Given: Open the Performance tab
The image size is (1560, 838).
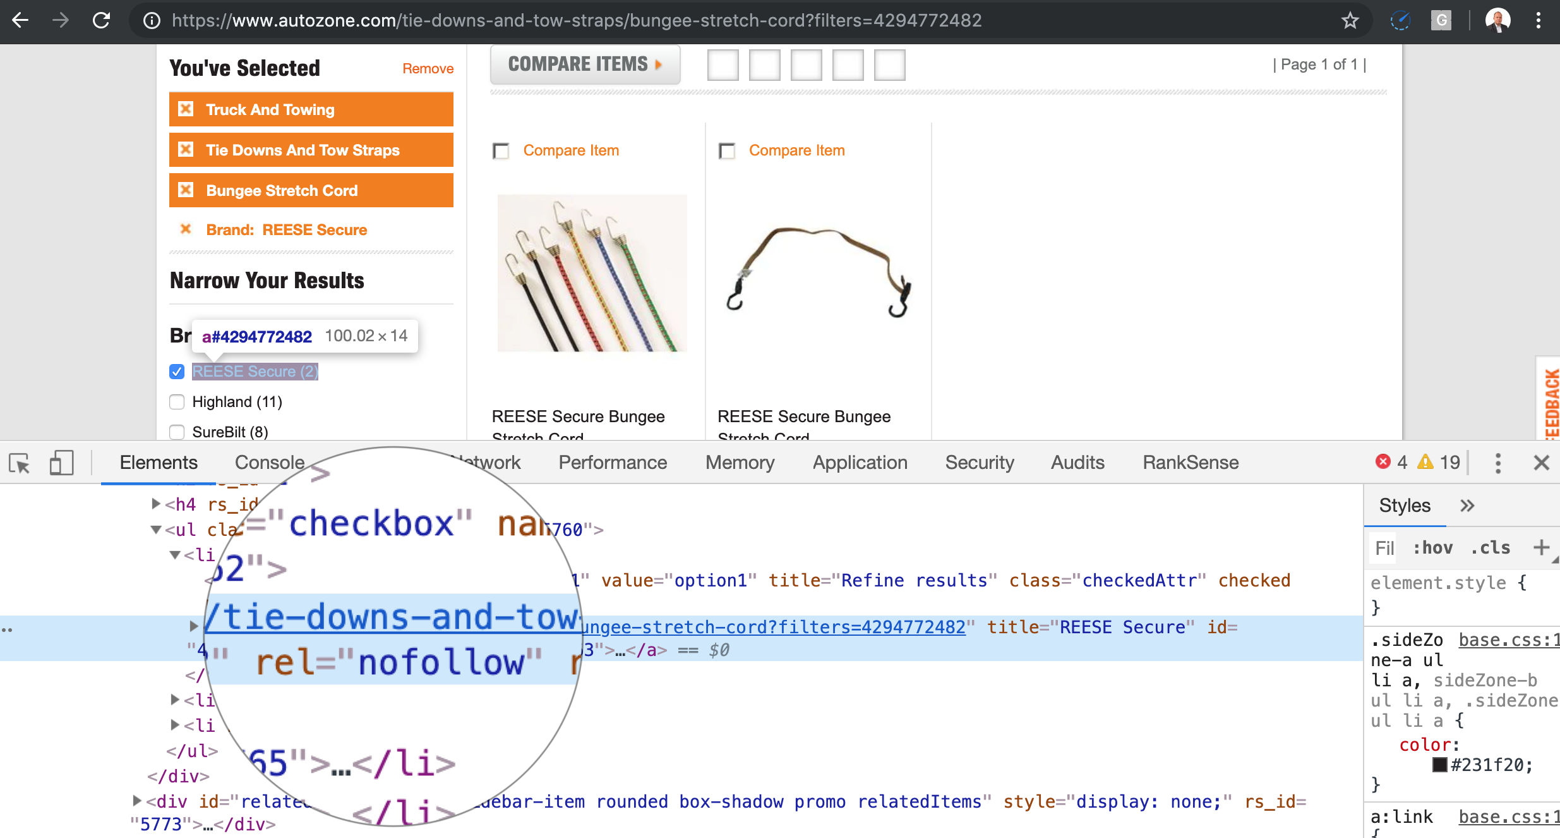Looking at the screenshot, I should tap(612, 463).
